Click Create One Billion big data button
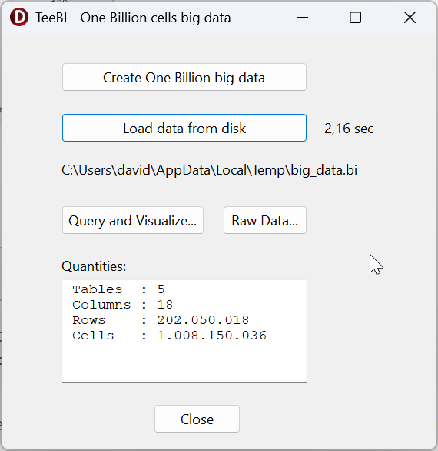438x451 pixels. tap(184, 77)
